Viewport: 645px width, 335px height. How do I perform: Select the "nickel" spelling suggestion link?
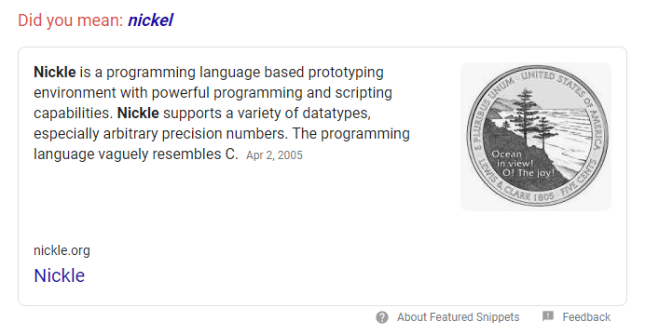point(151,20)
